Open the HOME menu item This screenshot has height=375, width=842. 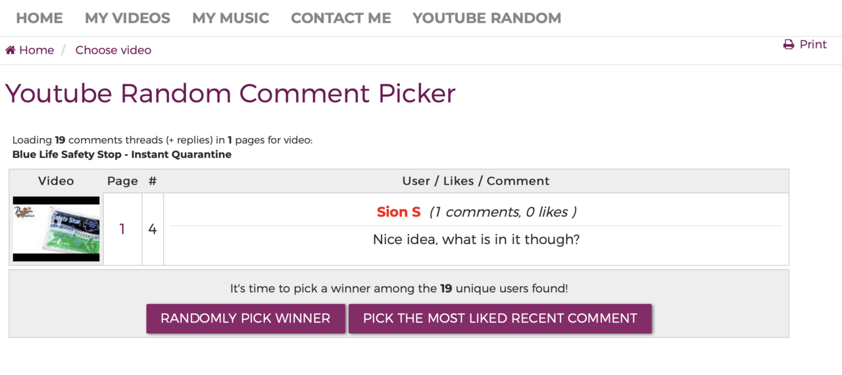point(39,18)
